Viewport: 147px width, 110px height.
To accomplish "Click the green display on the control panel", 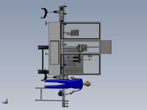I will [85, 48].
